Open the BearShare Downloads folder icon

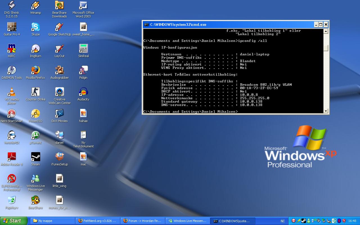[x=59, y=9]
